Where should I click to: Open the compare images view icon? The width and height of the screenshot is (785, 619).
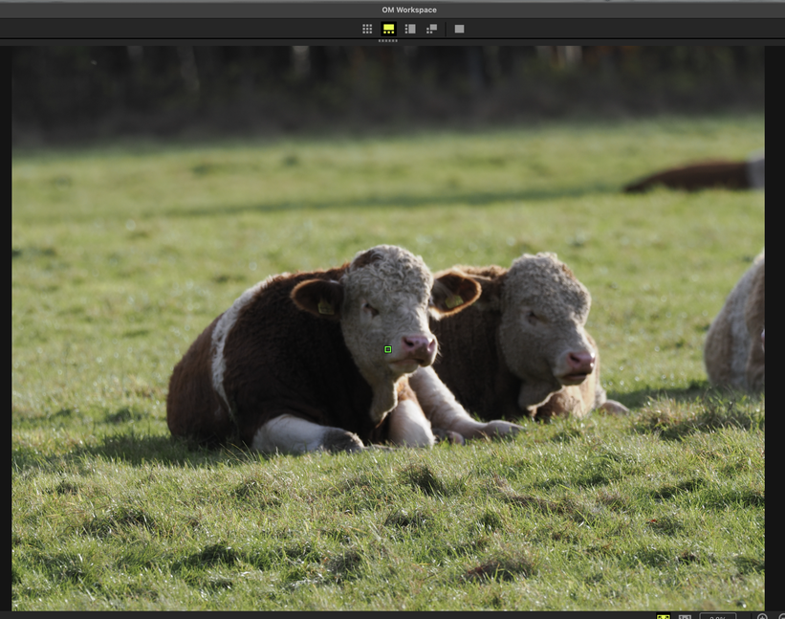click(431, 29)
